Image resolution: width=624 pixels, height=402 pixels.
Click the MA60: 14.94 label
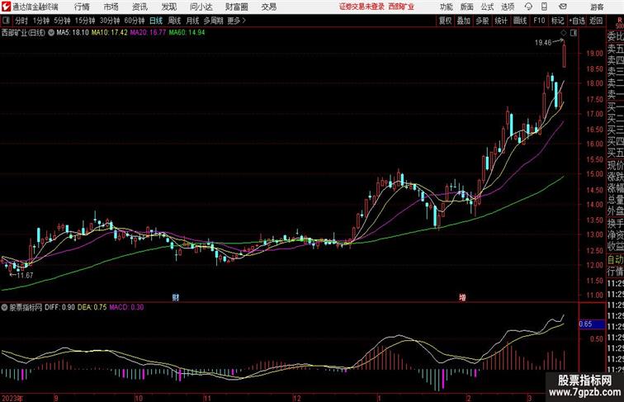coord(187,33)
